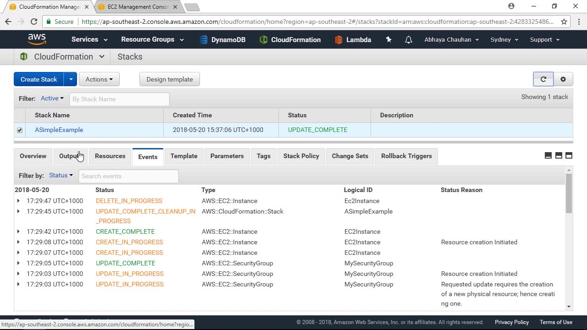This screenshot has height=330, width=587.
Task: Close the CloudFormation browser tab
Action: point(86,7)
